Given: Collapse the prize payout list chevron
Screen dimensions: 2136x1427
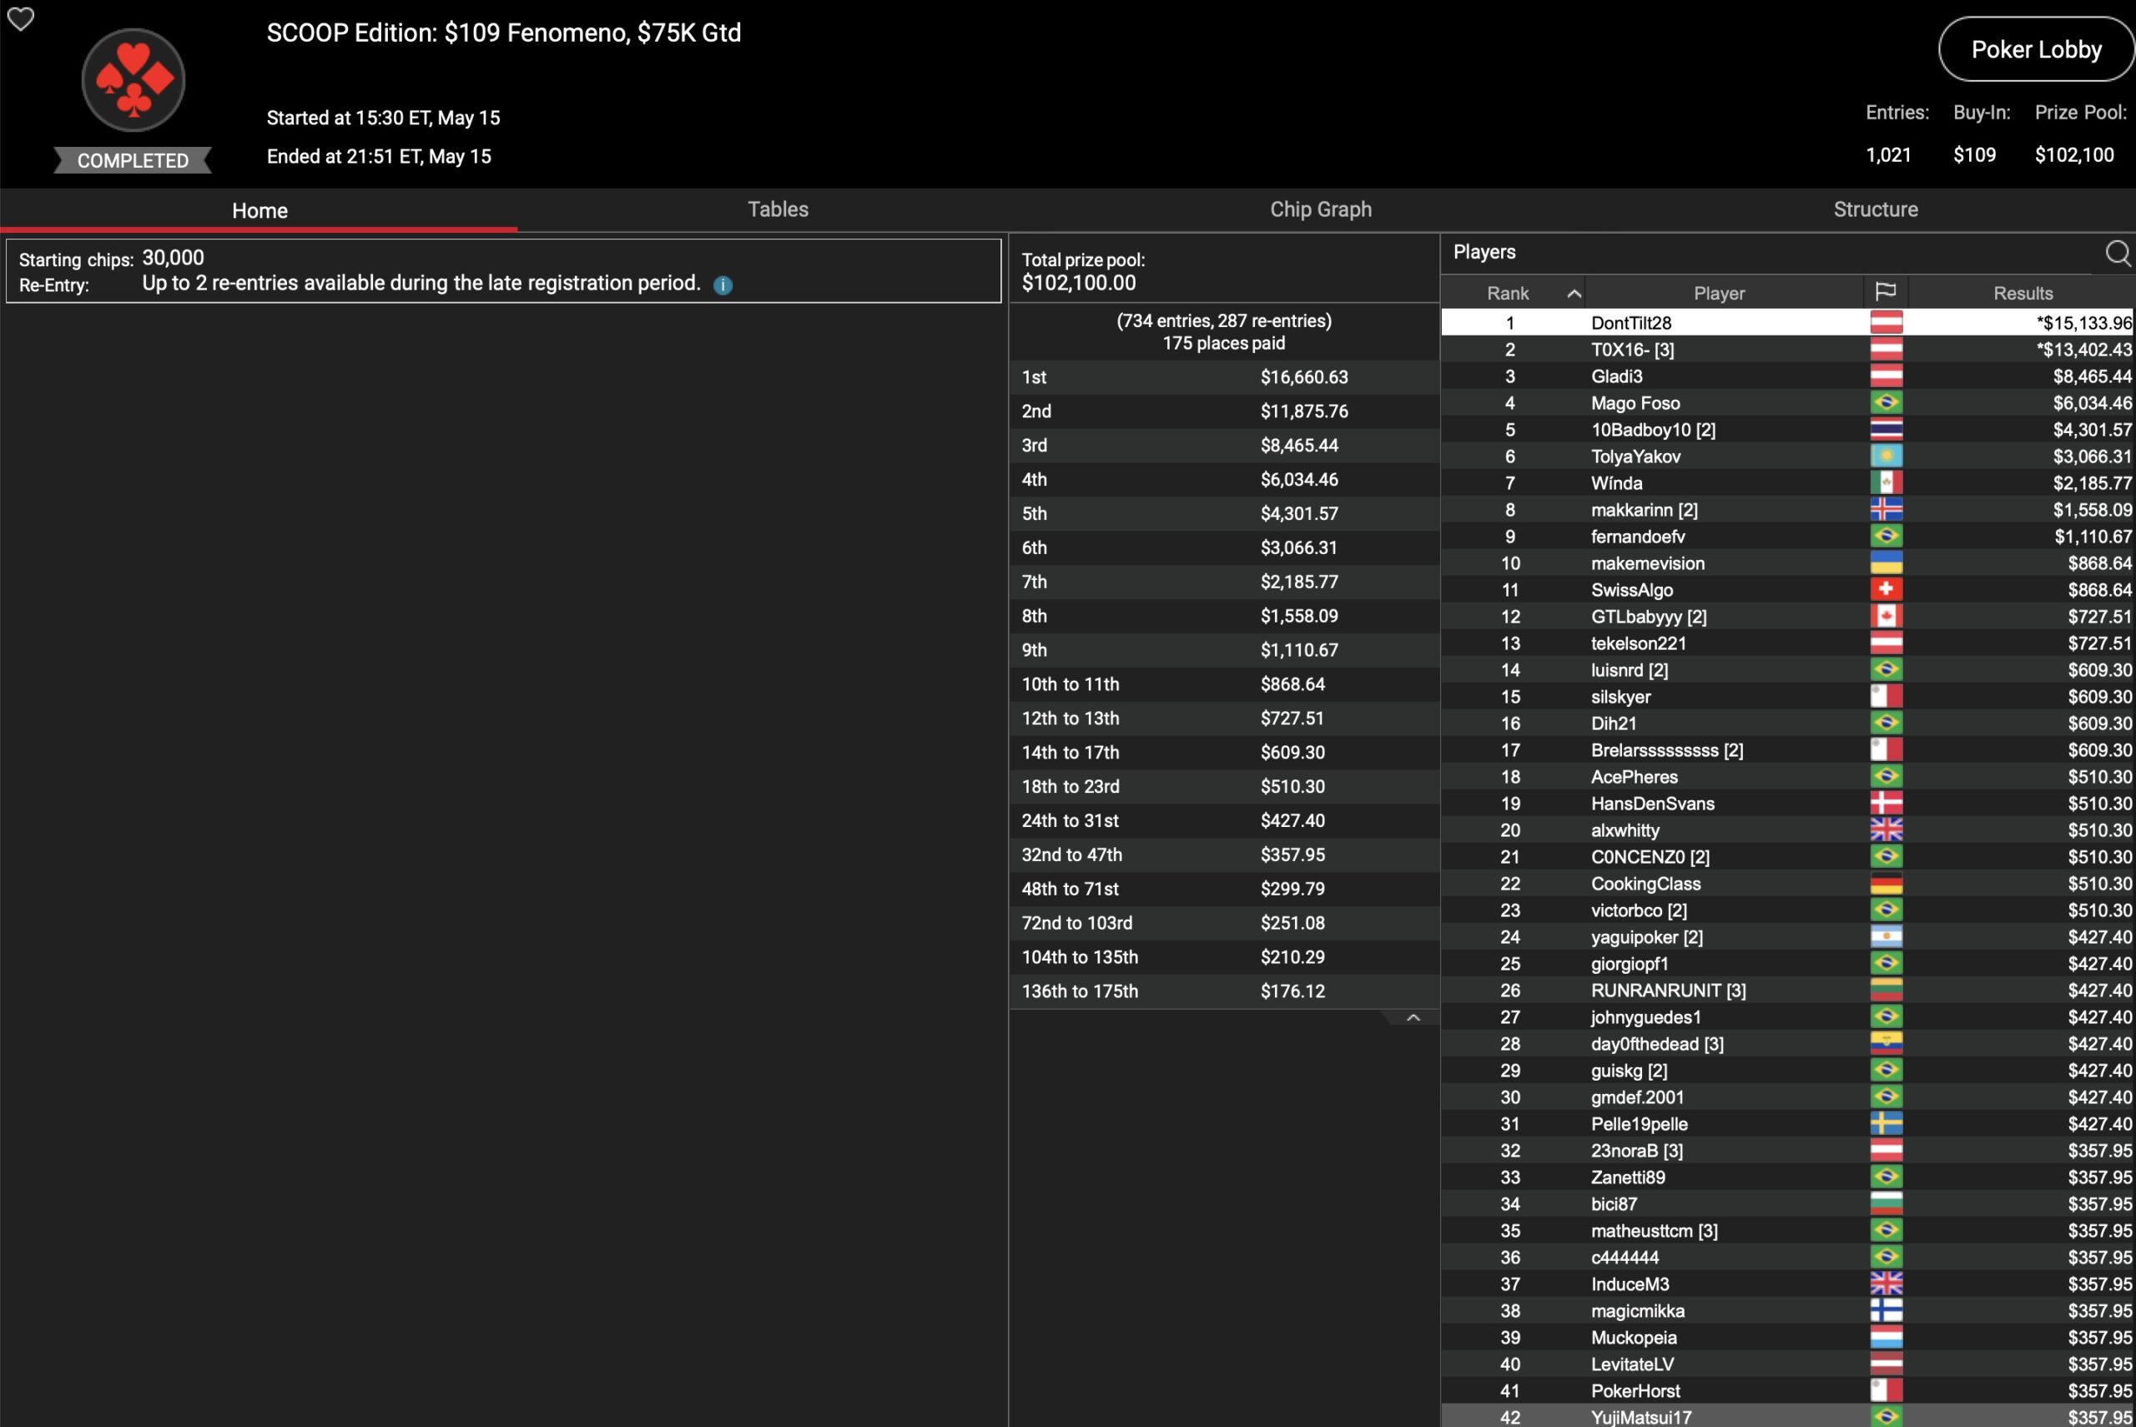Looking at the screenshot, I should (x=1413, y=1017).
